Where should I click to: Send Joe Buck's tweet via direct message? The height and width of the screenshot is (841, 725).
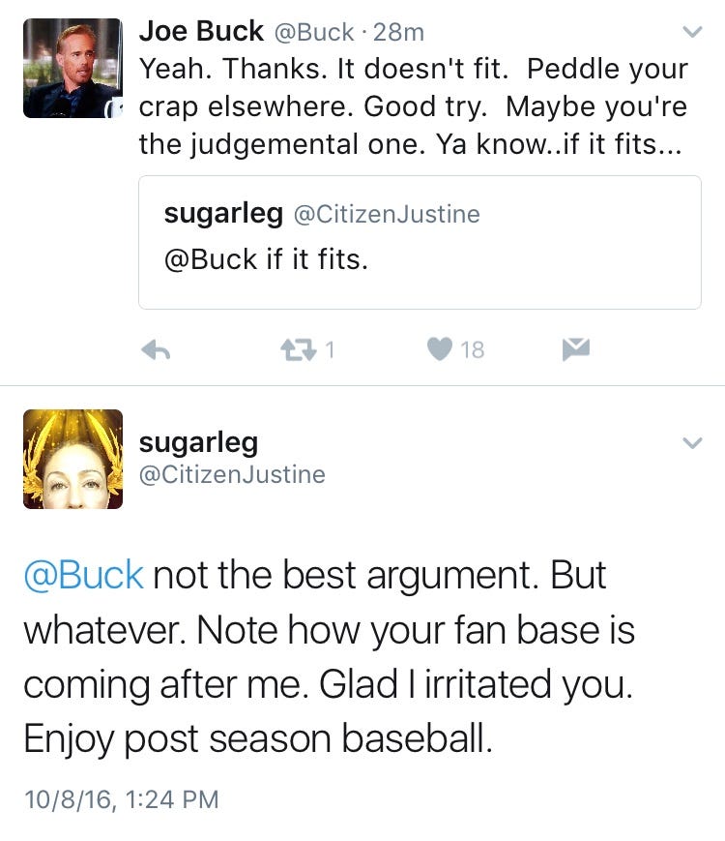[x=575, y=349]
